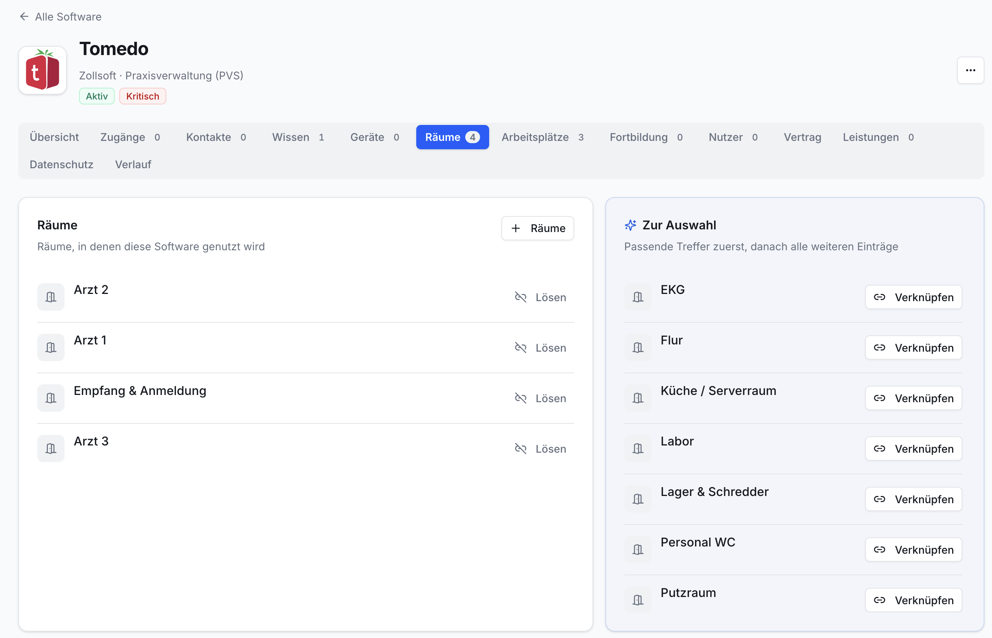Screen dimensions: 992x638
Task: Click the room icon next to Arzt 2
Action: [x=51, y=297]
